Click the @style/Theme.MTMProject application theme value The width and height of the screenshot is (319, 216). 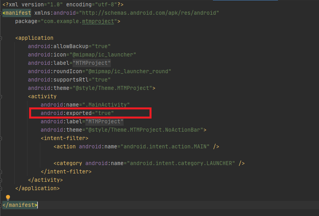(x=112, y=88)
